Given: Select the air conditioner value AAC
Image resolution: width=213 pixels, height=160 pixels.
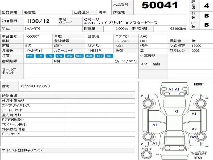Looking at the screenshot, I should [x=144, y=37].
